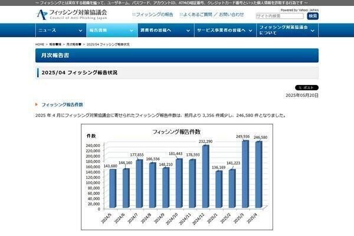Open the ニュース menu
The height and width of the screenshot is (236, 354).
click(61, 30)
